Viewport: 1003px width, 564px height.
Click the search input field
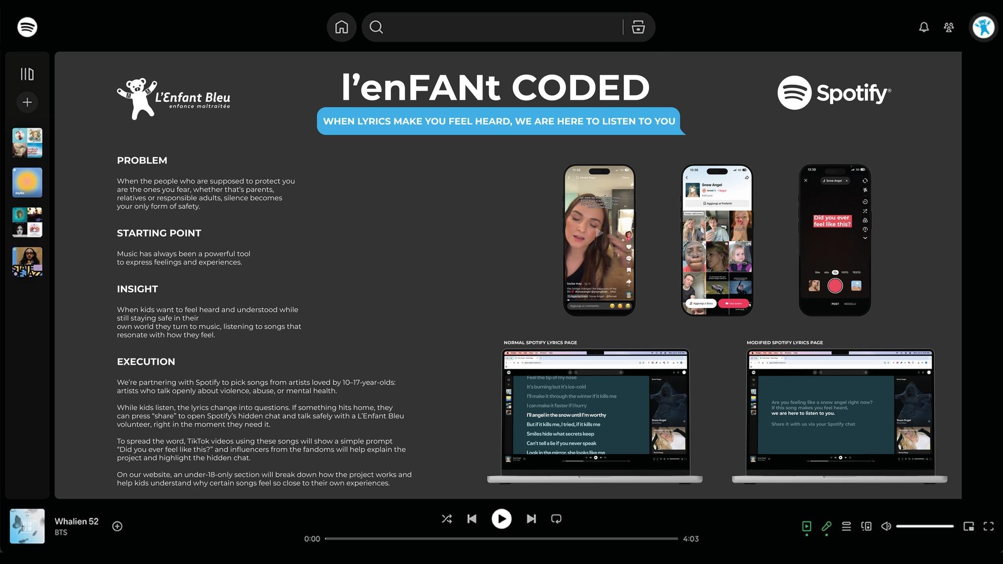tap(500, 27)
